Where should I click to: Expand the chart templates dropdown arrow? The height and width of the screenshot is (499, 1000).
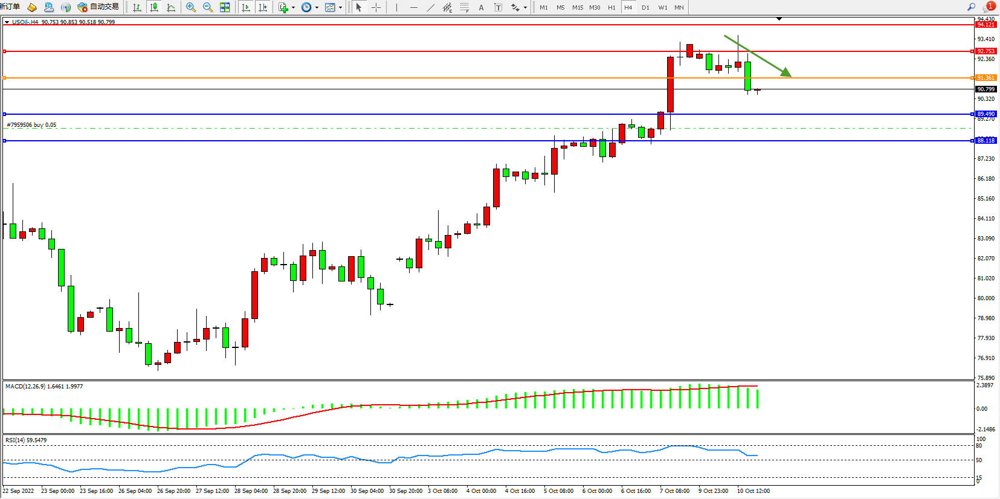tap(340, 8)
